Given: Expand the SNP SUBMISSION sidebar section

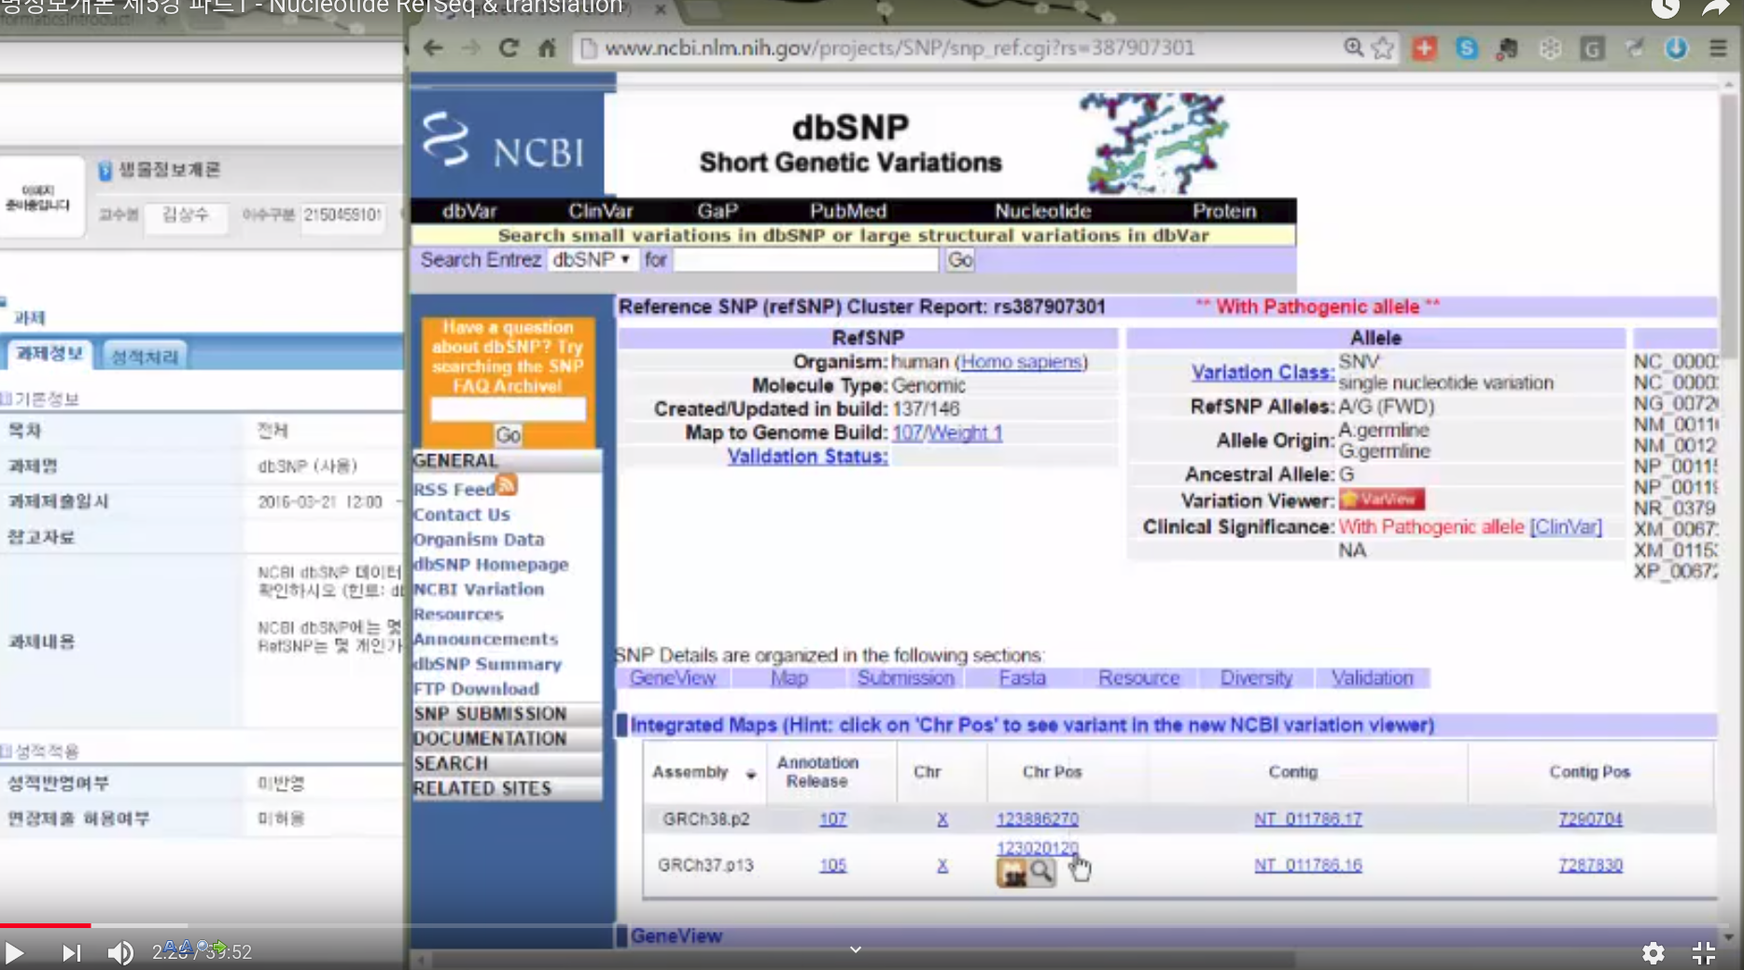Looking at the screenshot, I should (x=507, y=714).
